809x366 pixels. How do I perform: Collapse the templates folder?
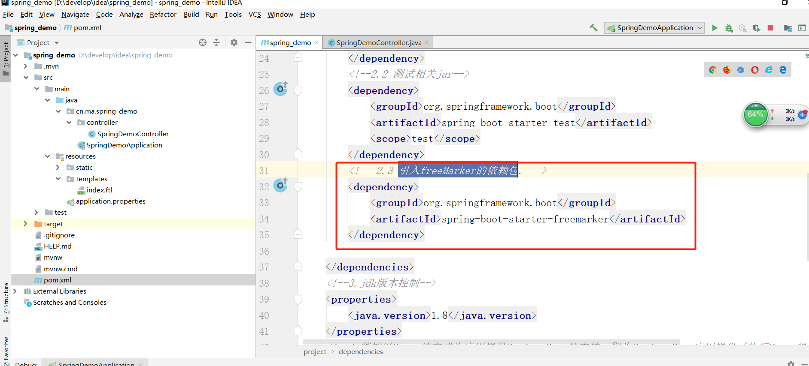coord(58,179)
